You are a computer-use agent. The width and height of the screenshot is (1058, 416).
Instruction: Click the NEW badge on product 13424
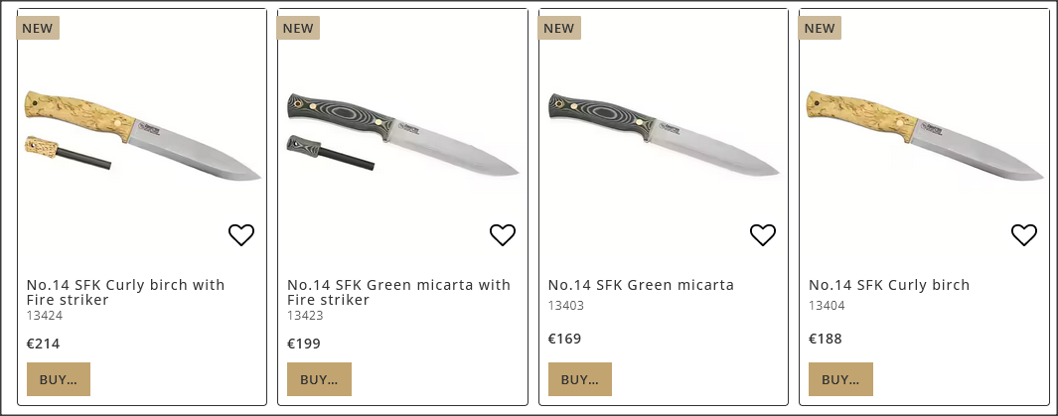pyautogui.click(x=38, y=28)
